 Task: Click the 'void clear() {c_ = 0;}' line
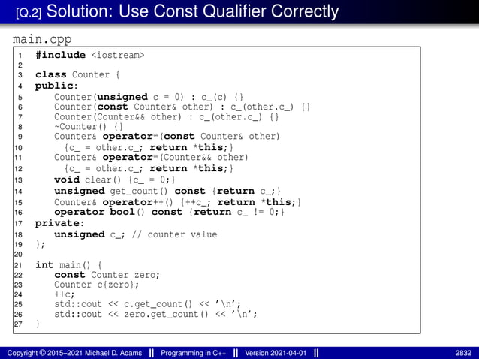pyautogui.click(x=115, y=179)
